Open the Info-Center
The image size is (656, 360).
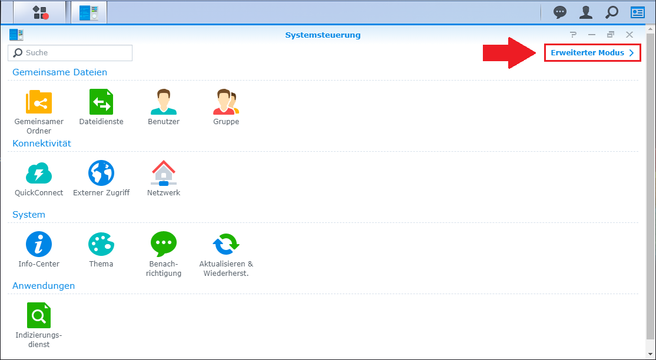coord(39,244)
